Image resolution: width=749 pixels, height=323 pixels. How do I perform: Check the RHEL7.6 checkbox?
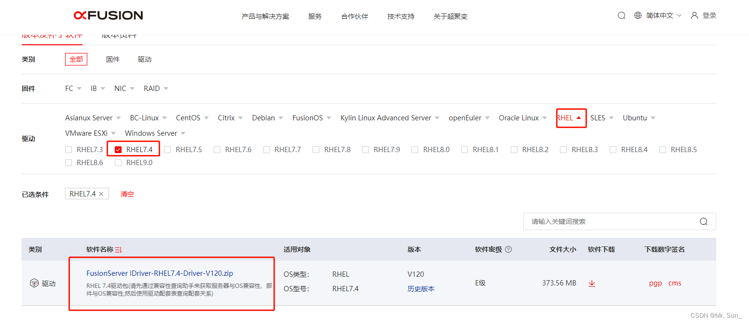tap(217, 150)
